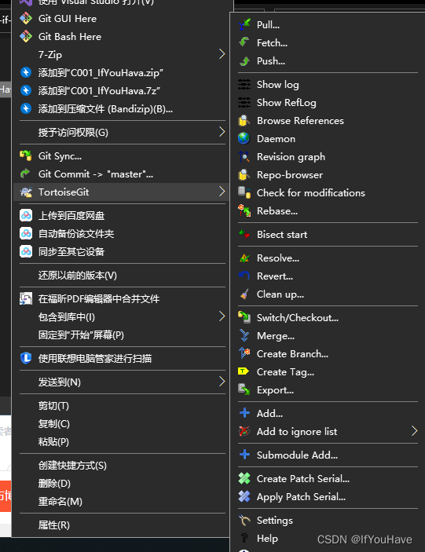This screenshot has width=425, height=552.
Task: Expand the TortoiseGit submenu arrow
Action: click(222, 192)
